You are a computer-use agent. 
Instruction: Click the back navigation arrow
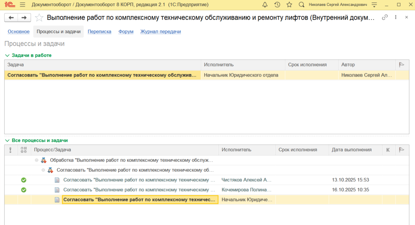point(11,17)
